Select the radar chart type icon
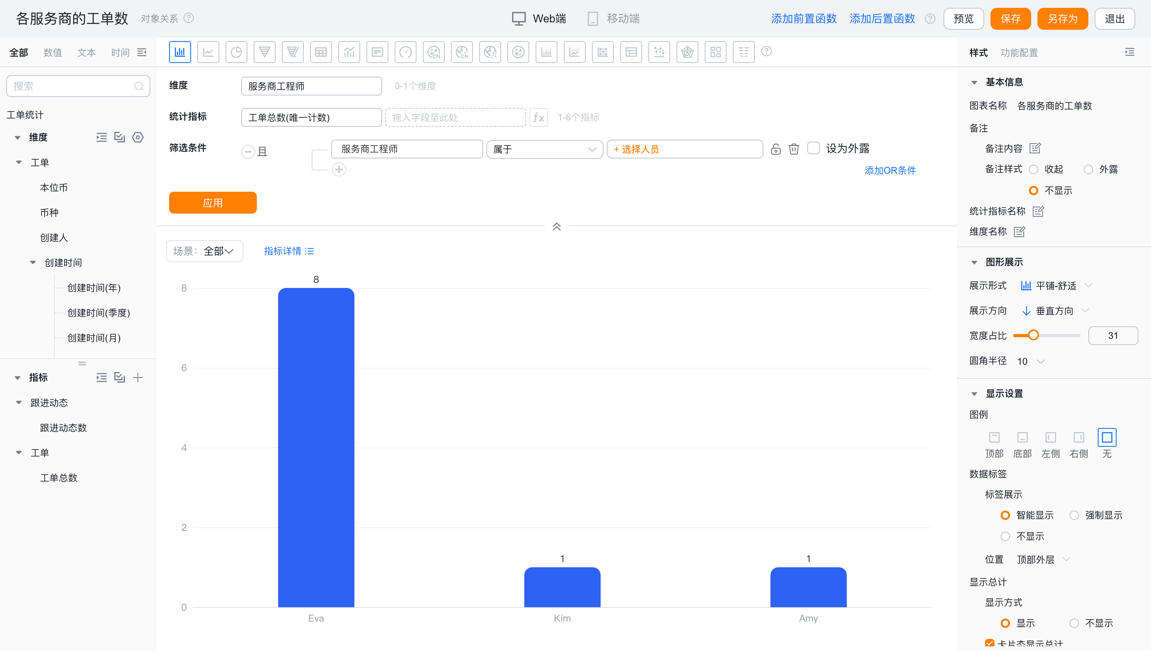The width and height of the screenshot is (1151, 651). 687,52
